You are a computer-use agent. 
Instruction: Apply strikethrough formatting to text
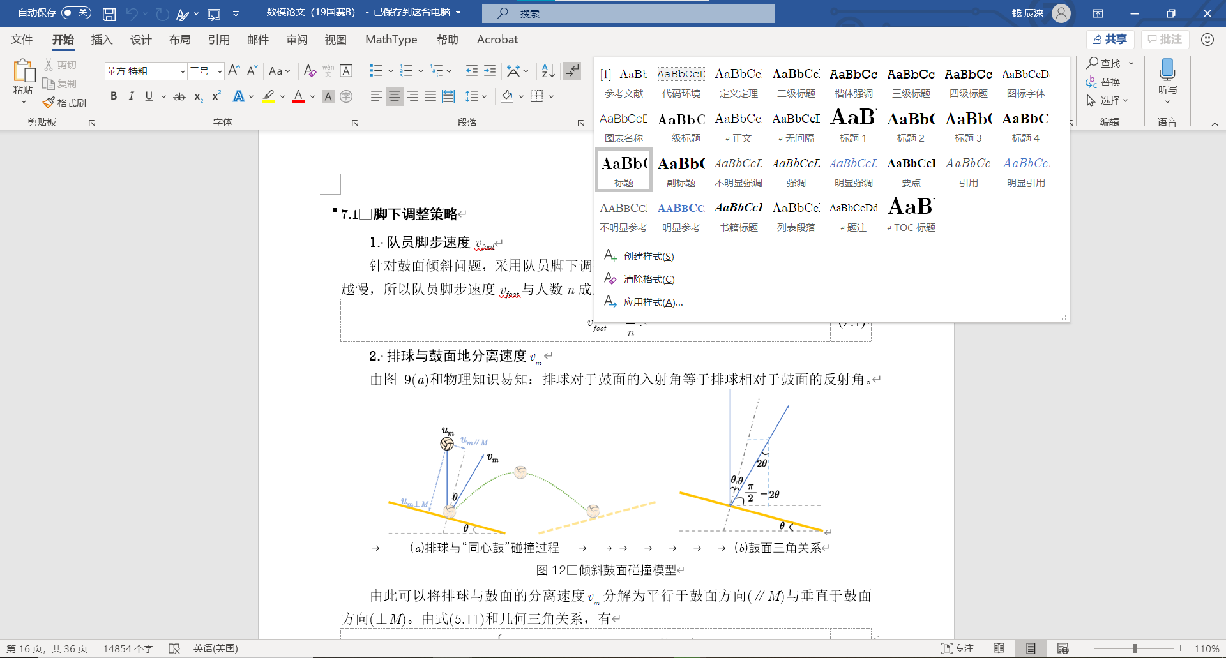179,96
